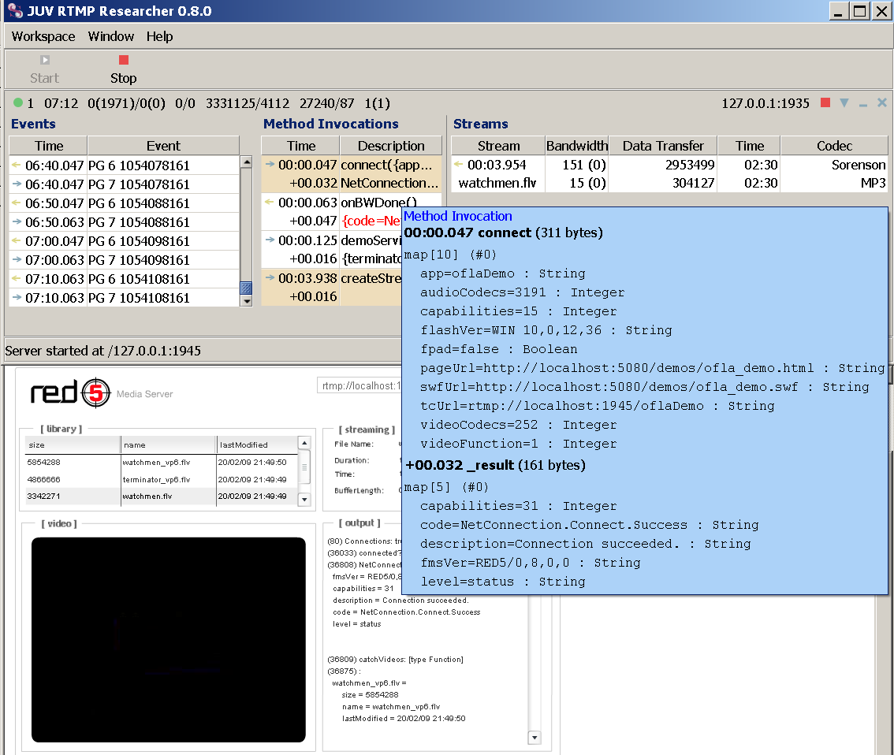Click the library size column header
The height and width of the screenshot is (755, 894).
coord(73,445)
